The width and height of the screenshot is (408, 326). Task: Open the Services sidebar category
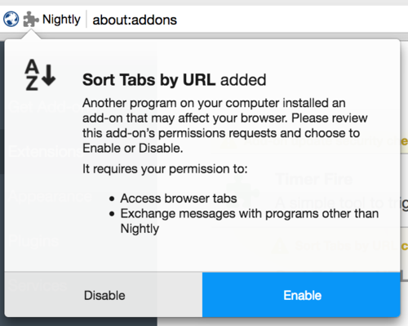click(x=38, y=286)
